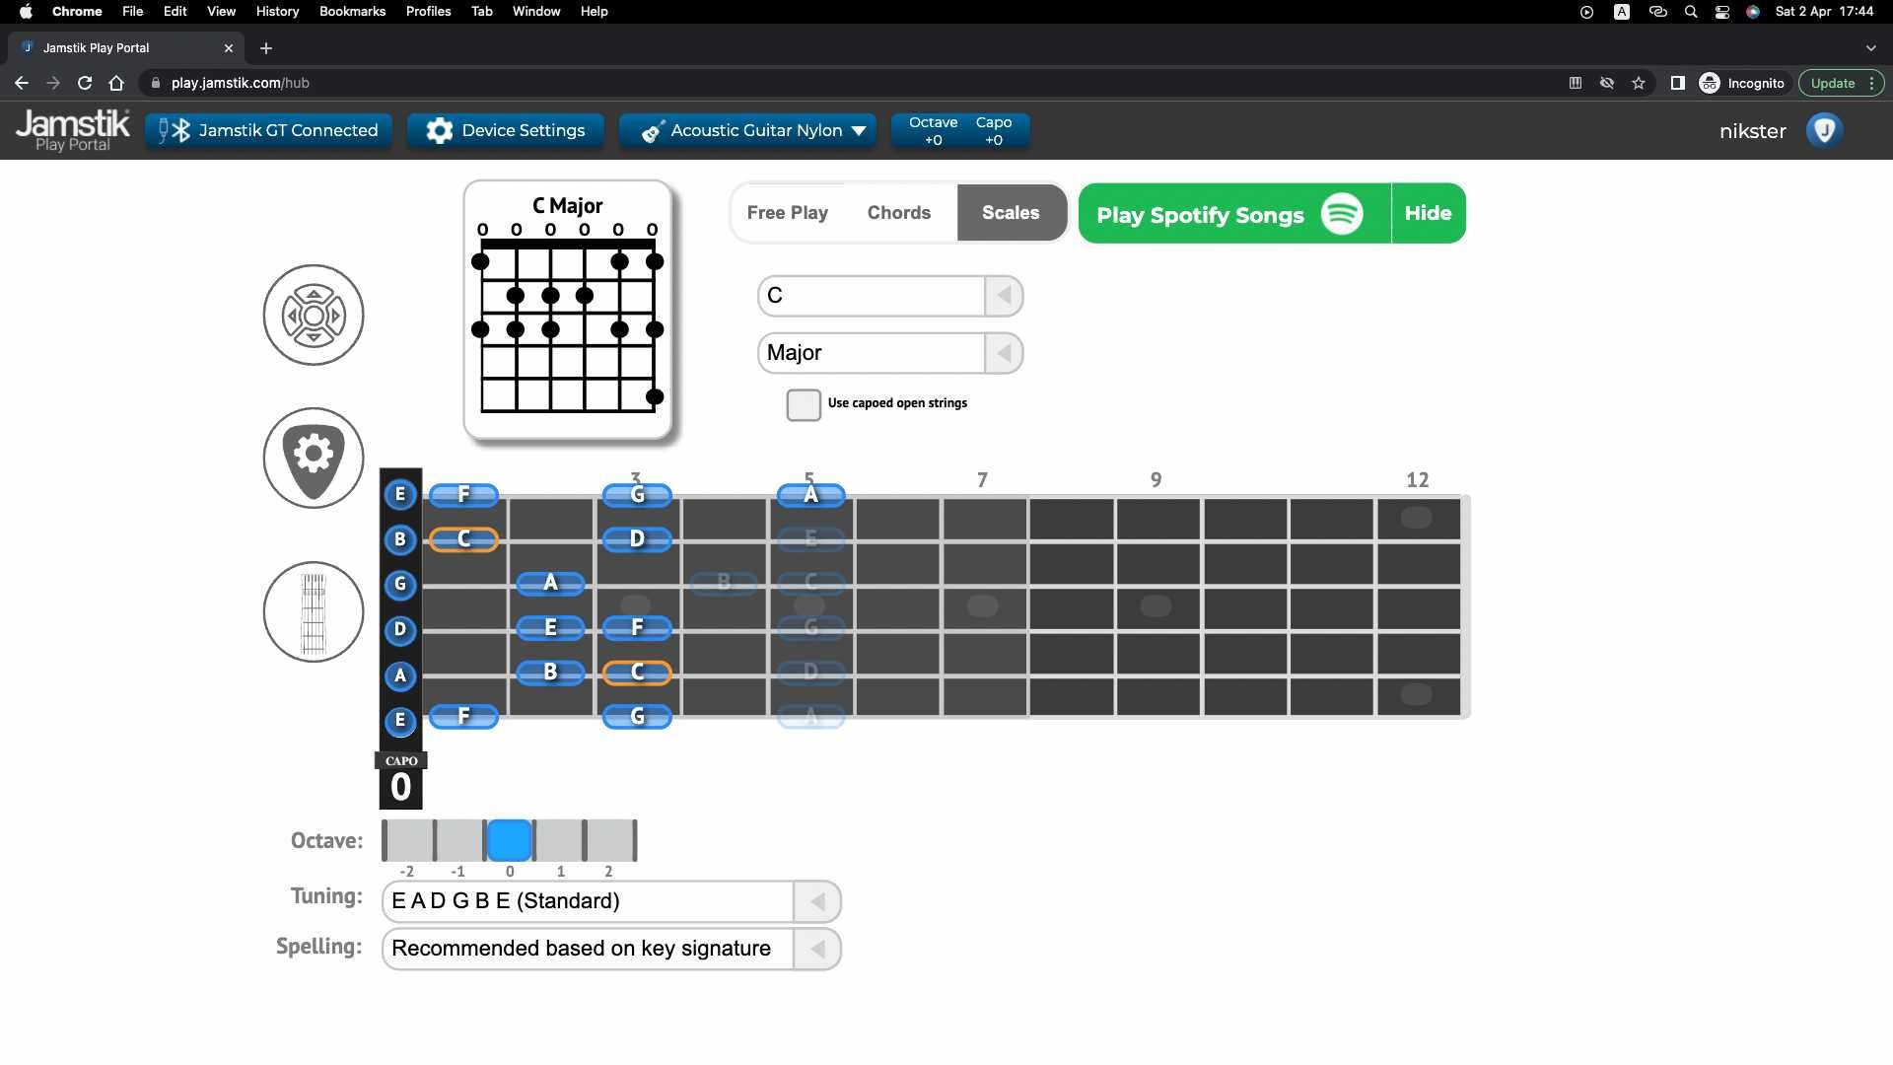Image resolution: width=1893 pixels, height=1065 pixels.
Task: Expand the C root note selector
Action: tap(1004, 296)
